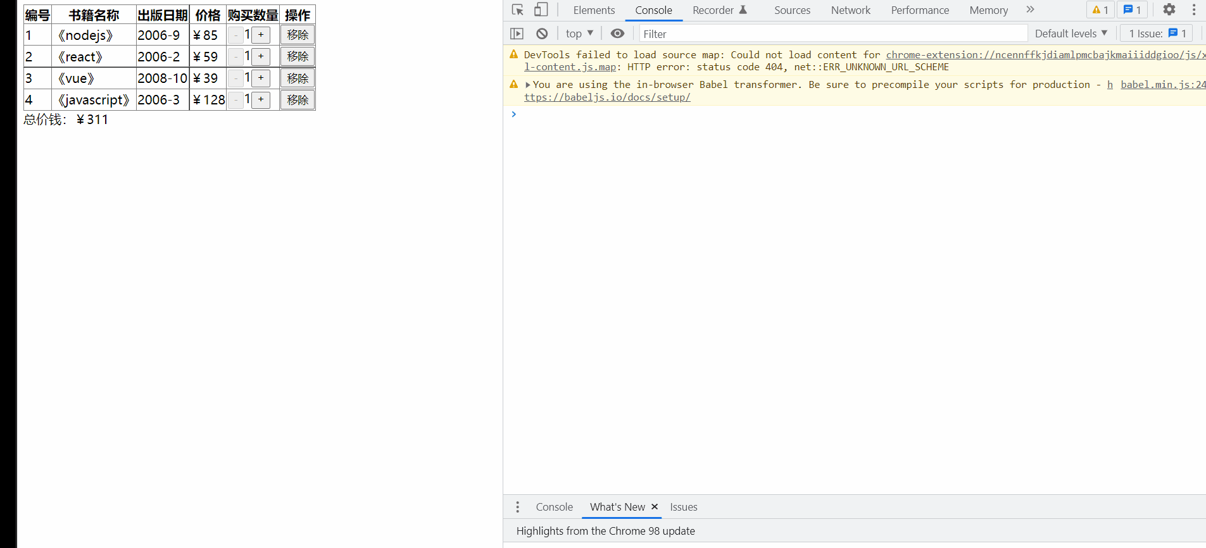Click the 《nodejs》 book title cell
Viewport: 1206px width, 548px height.
point(94,35)
